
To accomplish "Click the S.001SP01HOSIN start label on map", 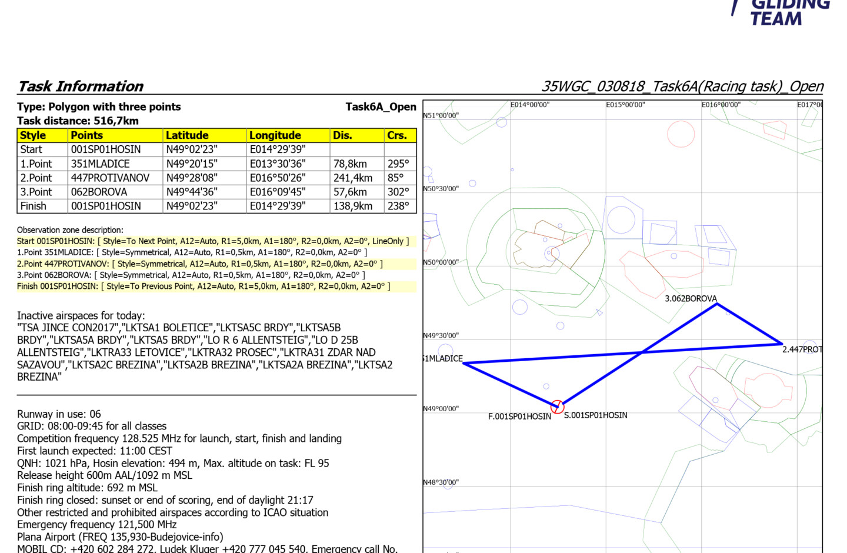I will coord(595,415).
